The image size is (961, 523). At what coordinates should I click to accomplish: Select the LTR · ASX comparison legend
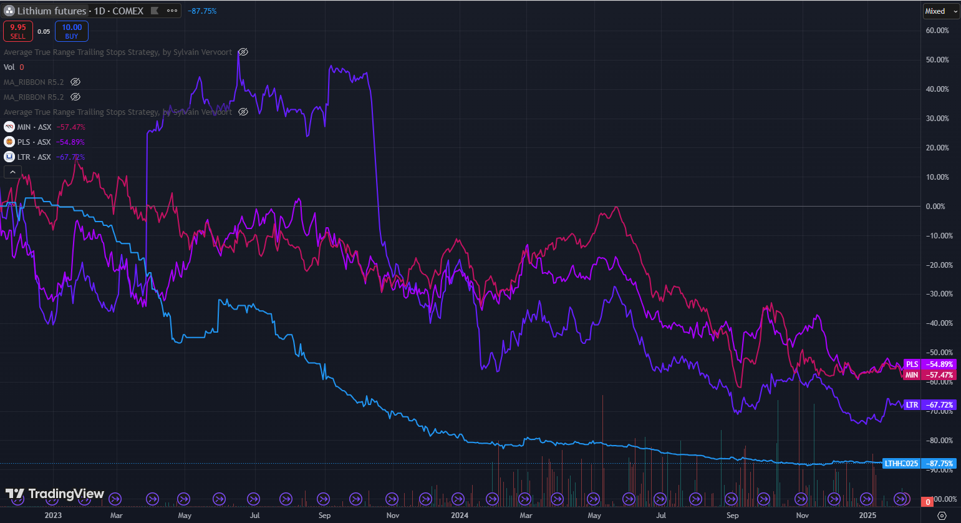(34, 157)
